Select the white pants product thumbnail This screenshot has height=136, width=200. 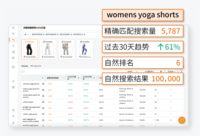click(x=48, y=49)
